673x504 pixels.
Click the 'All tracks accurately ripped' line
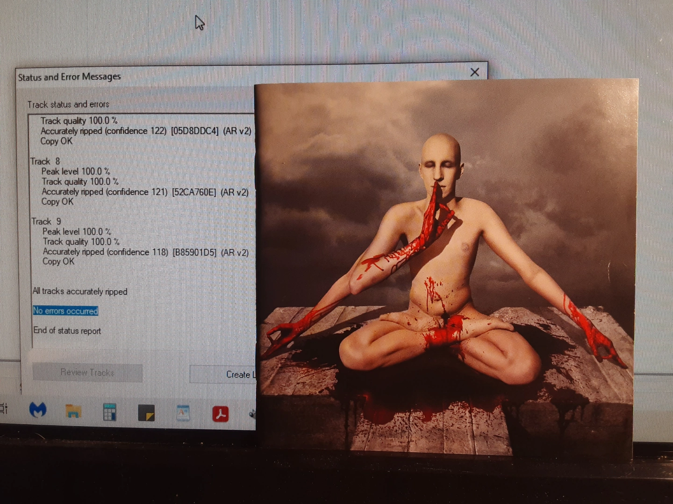click(80, 291)
